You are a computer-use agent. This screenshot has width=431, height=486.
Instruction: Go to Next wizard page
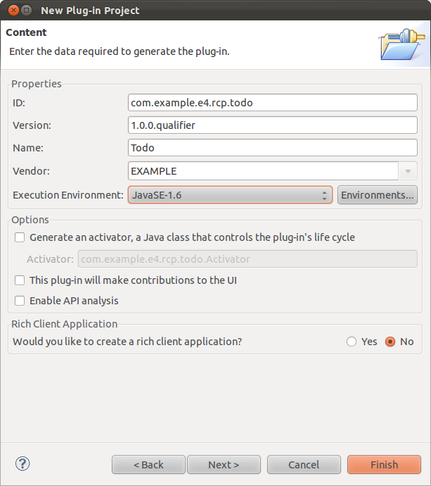[x=224, y=465]
